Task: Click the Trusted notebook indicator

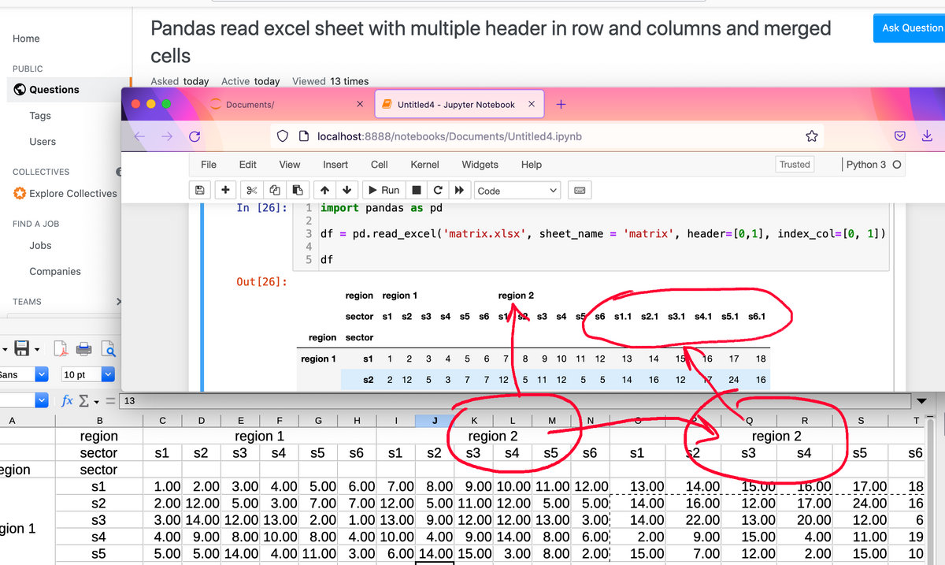Action: click(x=795, y=165)
